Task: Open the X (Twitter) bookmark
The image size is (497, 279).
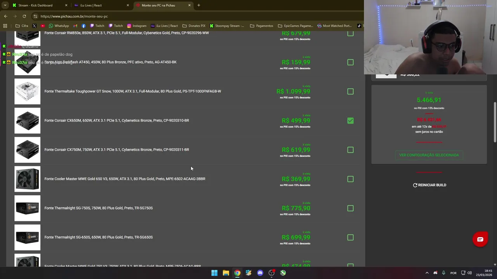Action: point(34,26)
